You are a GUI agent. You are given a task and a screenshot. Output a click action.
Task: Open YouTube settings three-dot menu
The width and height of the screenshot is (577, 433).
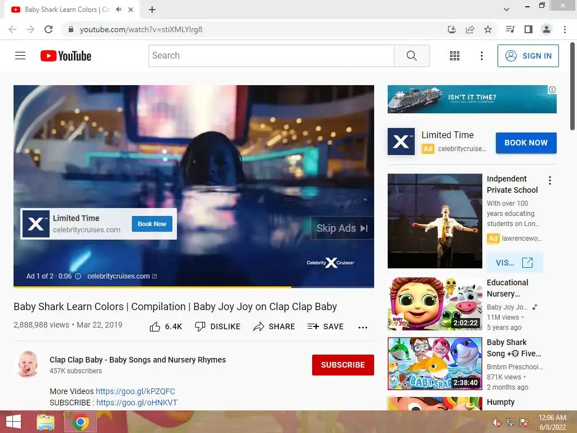coord(481,56)
